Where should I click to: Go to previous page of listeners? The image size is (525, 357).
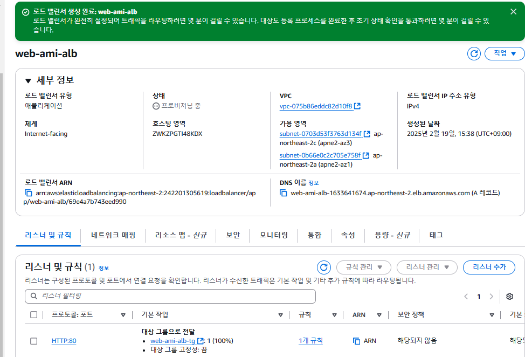point(466,297)
